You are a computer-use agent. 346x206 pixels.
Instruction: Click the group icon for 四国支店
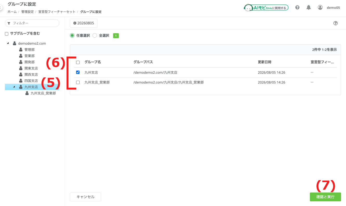point(21,81)
